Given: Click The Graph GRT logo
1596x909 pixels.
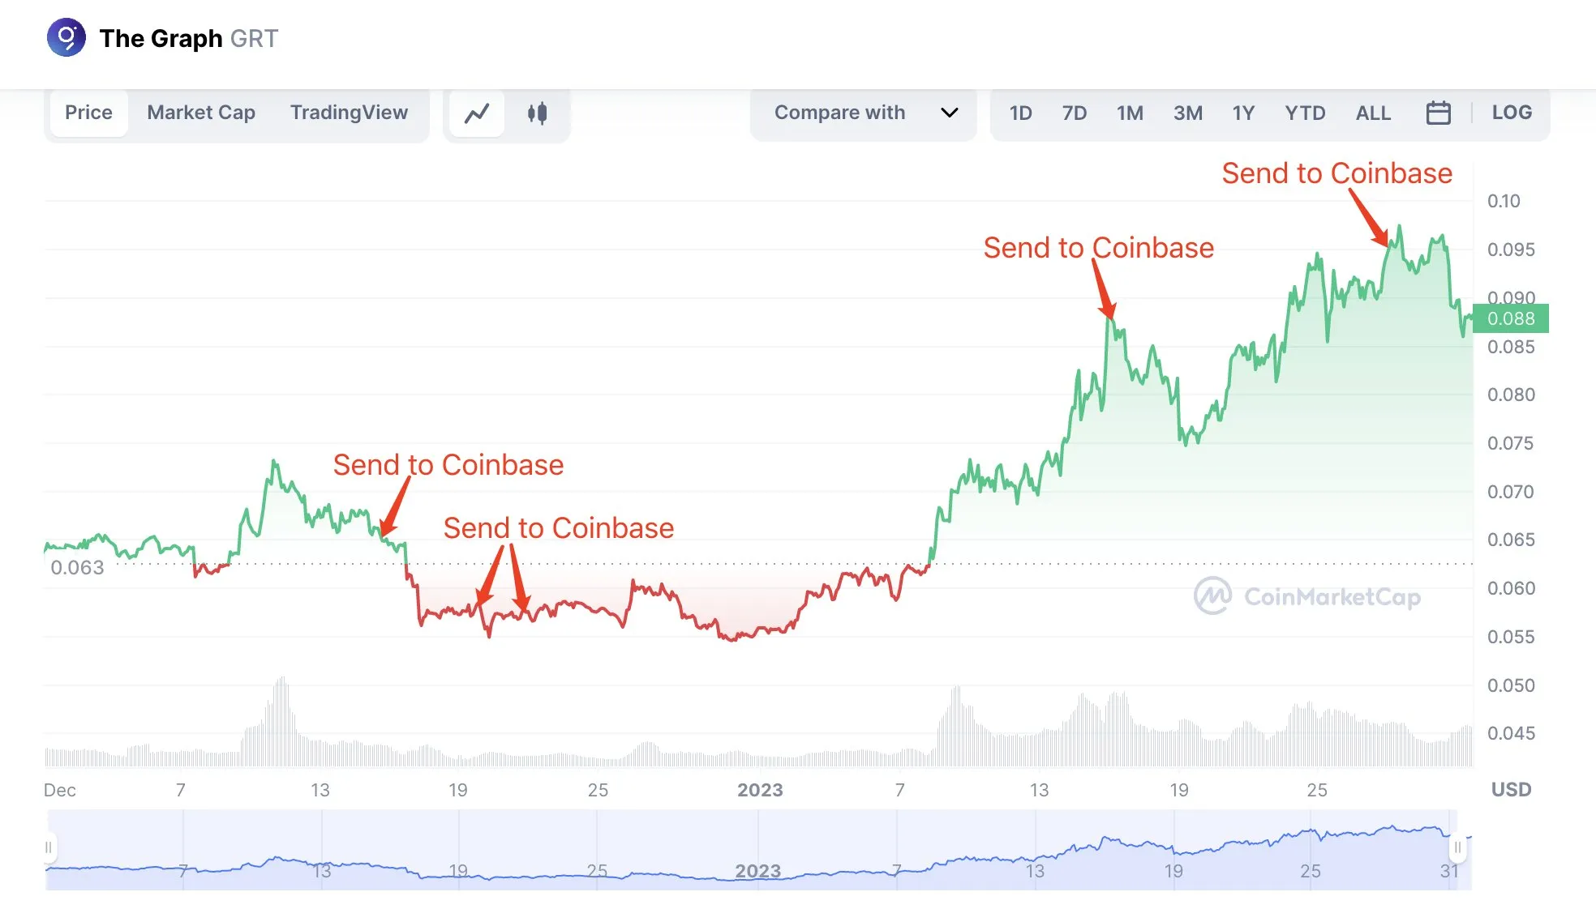Looking at the screenshot, I should pyautogui.click(x=67, y=37).
